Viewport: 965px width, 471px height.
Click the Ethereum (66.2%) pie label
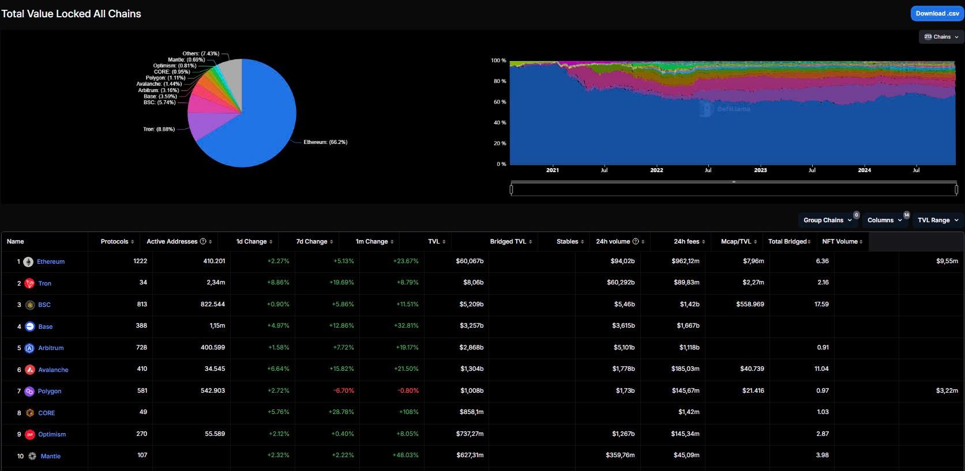tap(325, 142)
